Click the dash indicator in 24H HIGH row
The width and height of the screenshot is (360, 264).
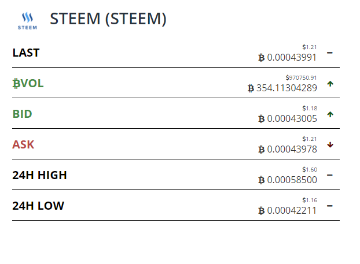point(330,175)
